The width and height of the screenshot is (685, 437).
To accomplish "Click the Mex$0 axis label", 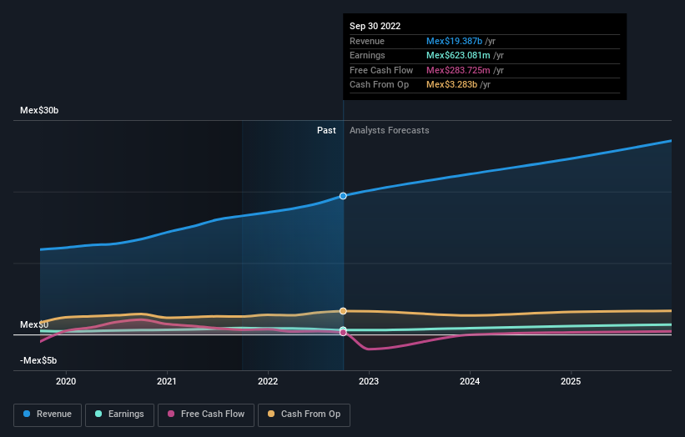I will click(34, 324).
